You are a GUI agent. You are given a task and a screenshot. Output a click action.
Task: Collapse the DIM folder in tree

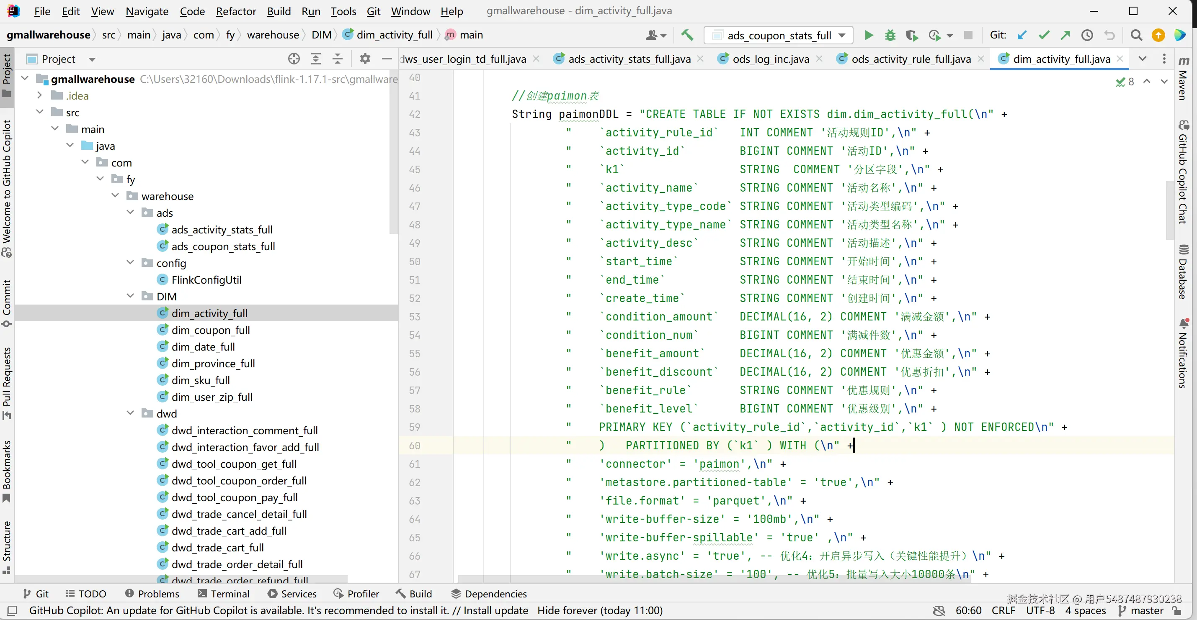point(131,296)
